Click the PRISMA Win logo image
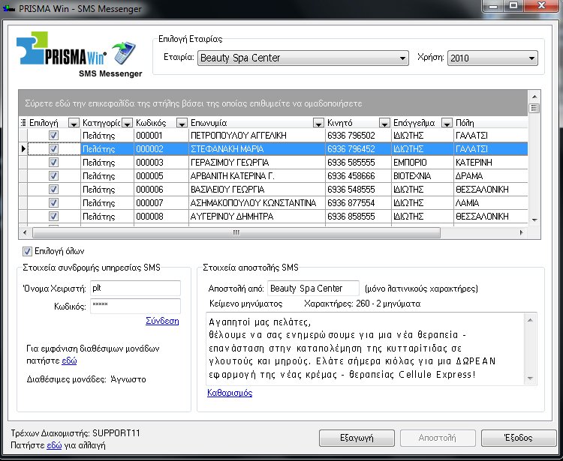The width and height of the screenshot is (563, 461). [62, 49]
